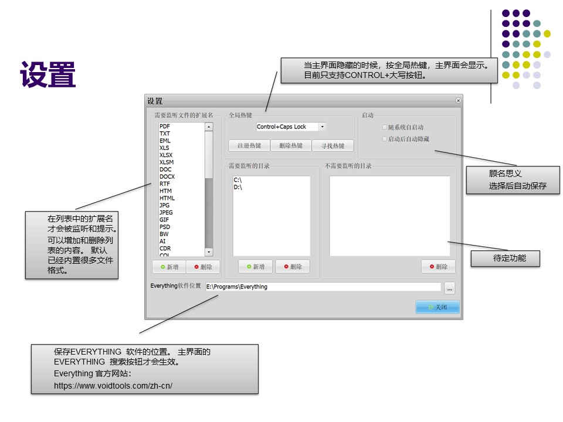The height and width of the screenshot is (422, 563).
Task: Browse for Everything path with ... button
Action: pyautogui.click(x=449, y=287)
